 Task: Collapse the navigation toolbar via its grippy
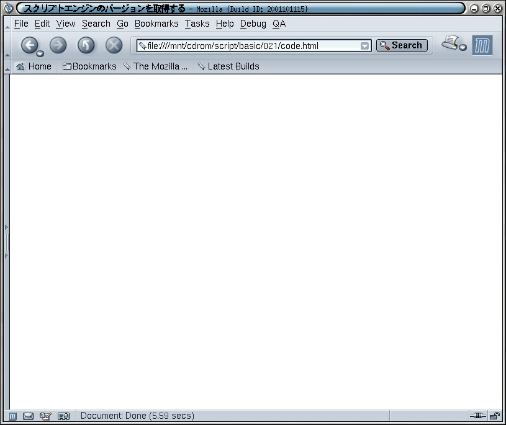tap(7, 45)
